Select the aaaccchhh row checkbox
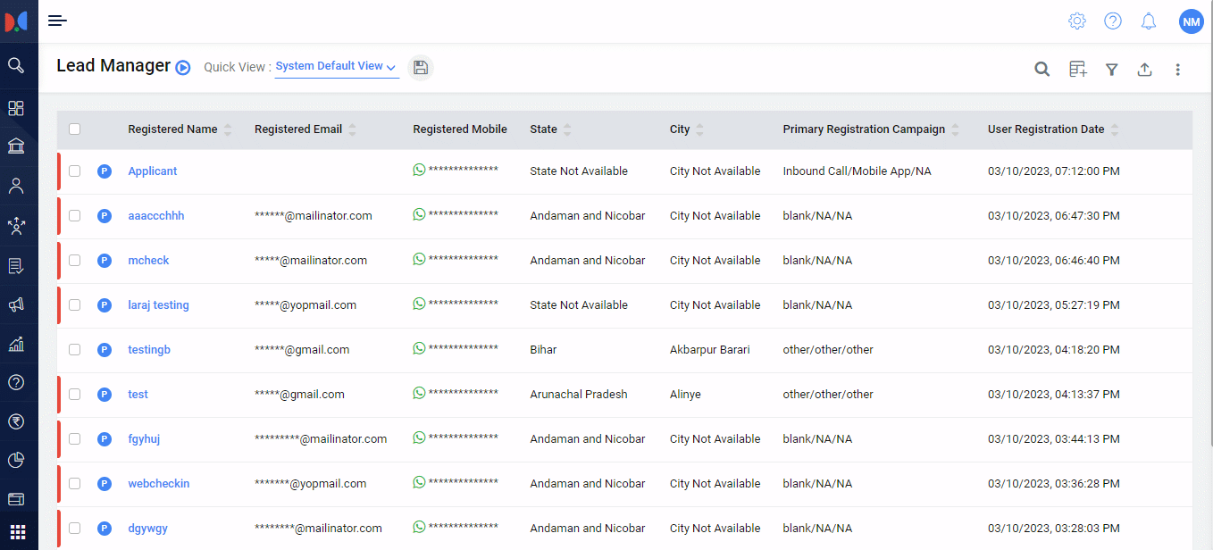 pyautogui.click(x=75, y=216)
